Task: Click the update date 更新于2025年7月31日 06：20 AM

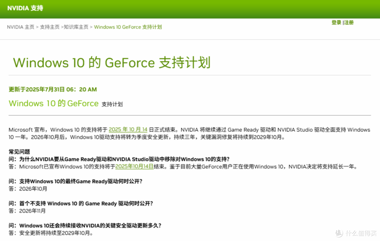Action: point(53,90)
